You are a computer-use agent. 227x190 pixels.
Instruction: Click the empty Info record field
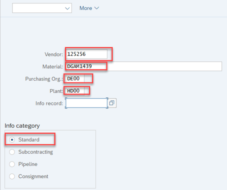tap(86, 103)
